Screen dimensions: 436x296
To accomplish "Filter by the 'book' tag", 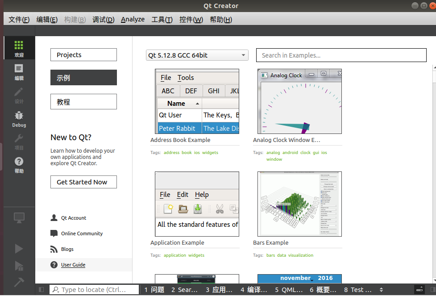I will tap(187, 152).
